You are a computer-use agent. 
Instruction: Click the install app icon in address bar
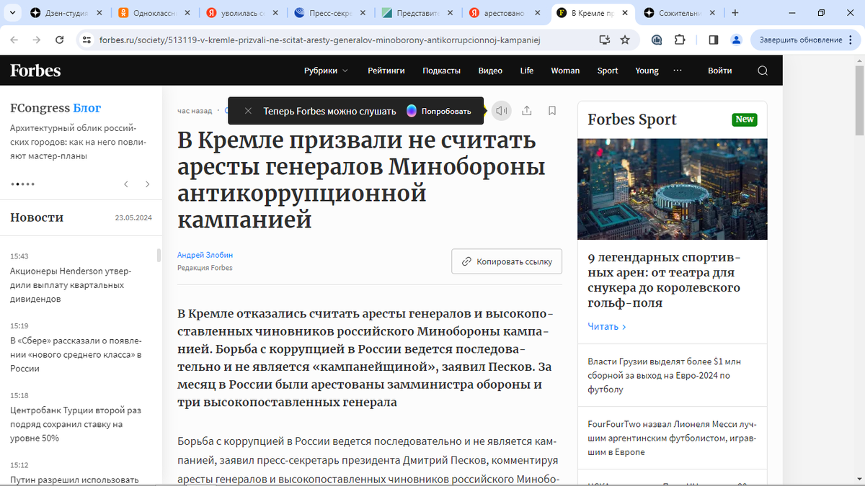604,40
